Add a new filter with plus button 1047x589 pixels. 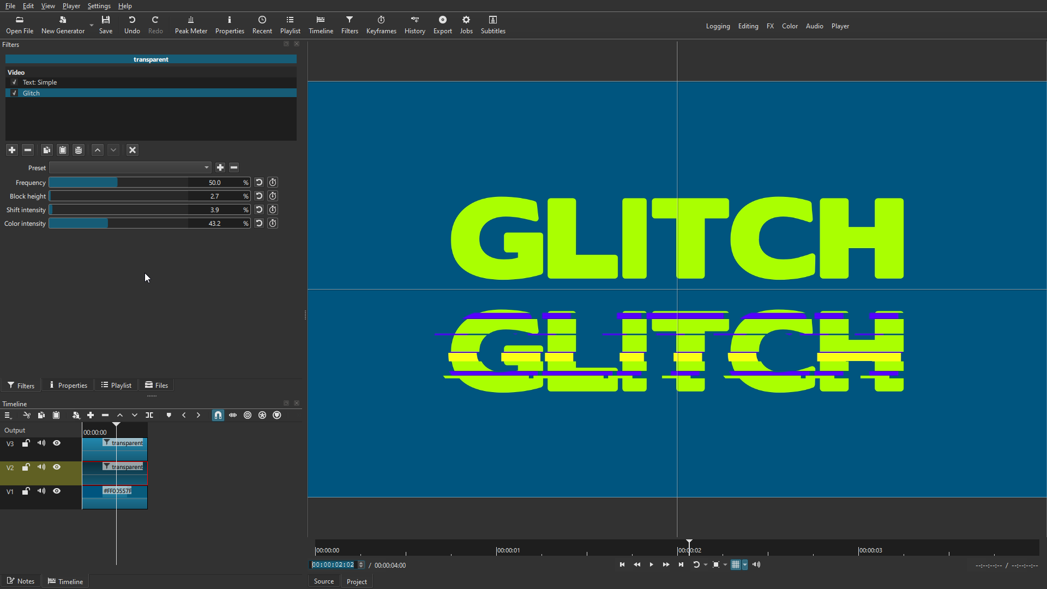[12, 150]
